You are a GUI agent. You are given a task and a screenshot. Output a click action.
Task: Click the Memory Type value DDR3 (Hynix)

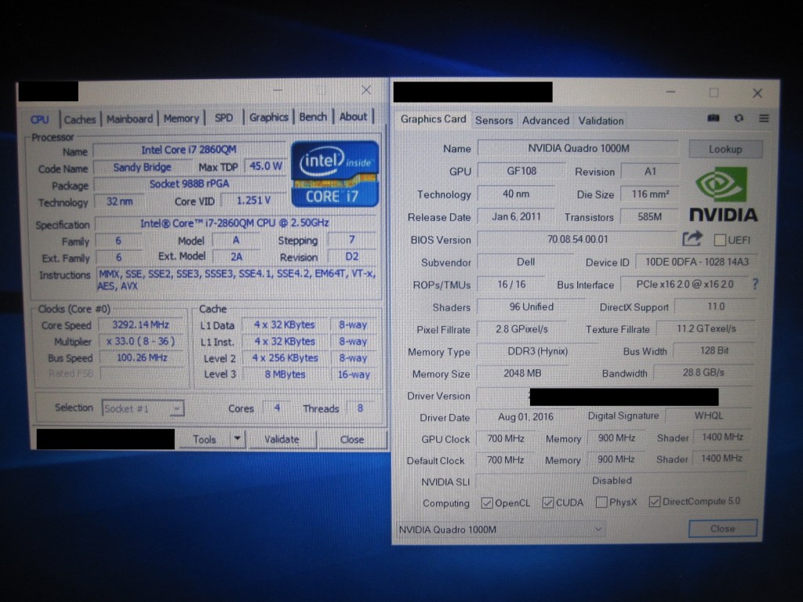tap(537, 352)
